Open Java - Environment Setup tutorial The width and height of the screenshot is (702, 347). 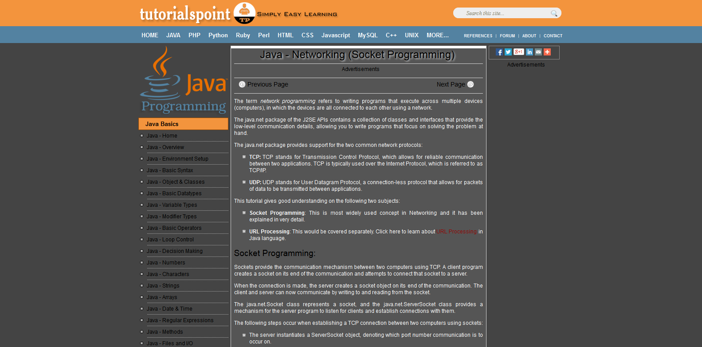[x=177, y=159]
